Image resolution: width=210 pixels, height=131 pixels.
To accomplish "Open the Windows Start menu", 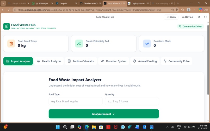I will (58, 127).
